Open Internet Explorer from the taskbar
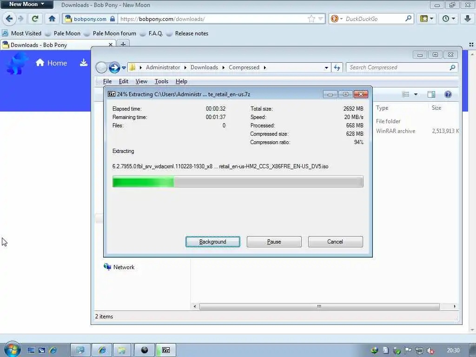476x357 pixels. click(102, 350)
